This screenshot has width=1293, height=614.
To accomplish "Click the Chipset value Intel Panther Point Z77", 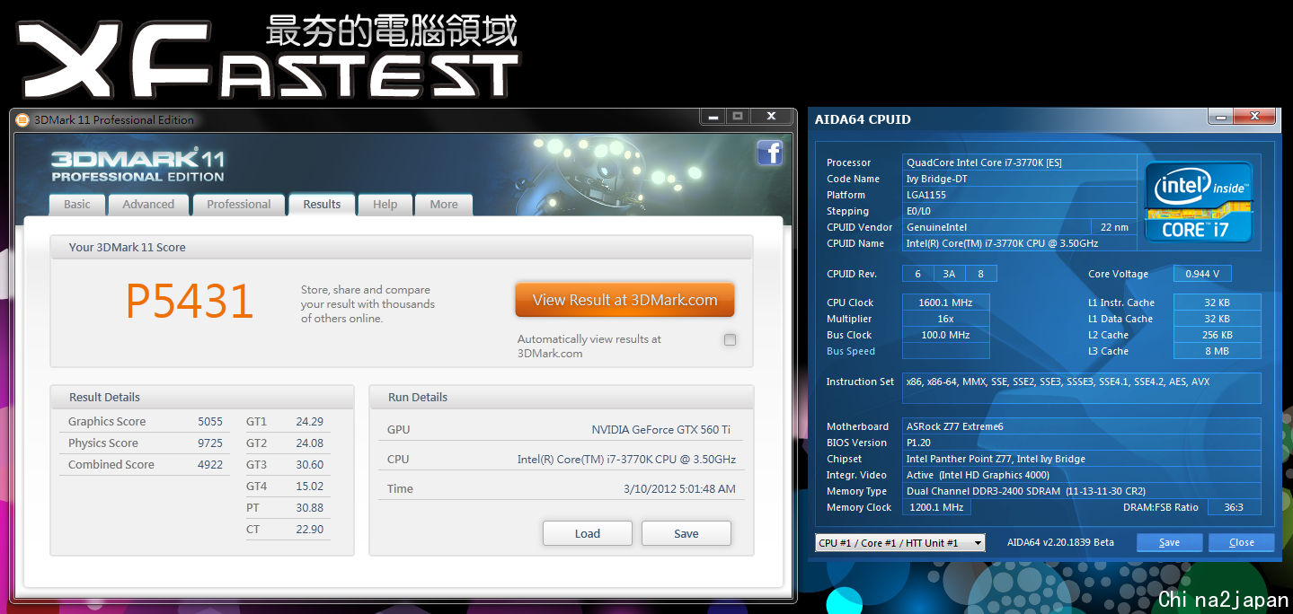I will coord(1082,459).
